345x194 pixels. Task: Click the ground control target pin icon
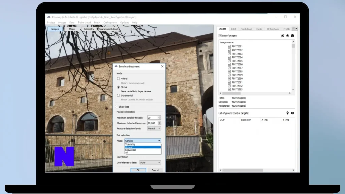[x=287, y=113]
